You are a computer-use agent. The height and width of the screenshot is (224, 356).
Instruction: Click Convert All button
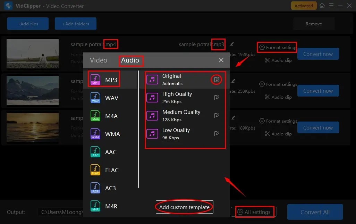tap(315, 212)
